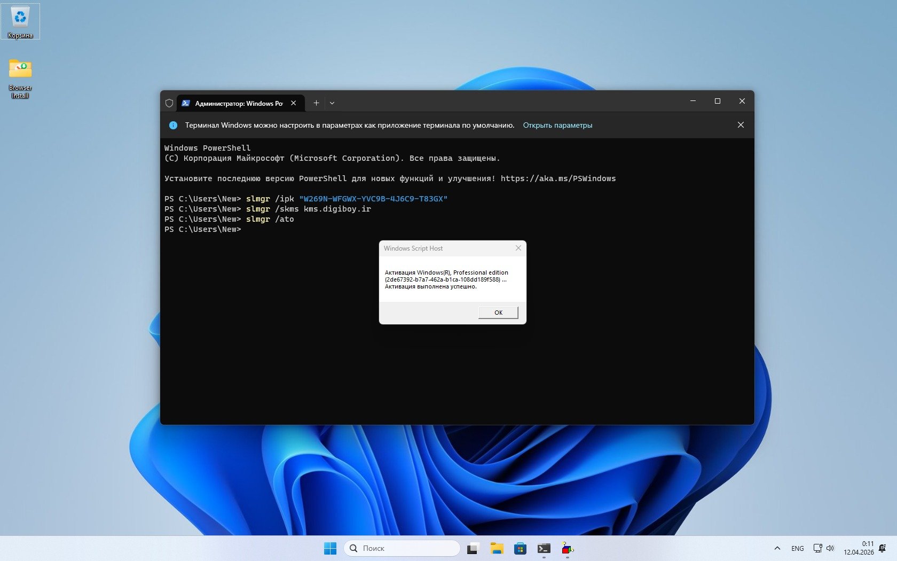897x561 pixels.
Task: Show hidden system tray icons
Action: [777, 548]
